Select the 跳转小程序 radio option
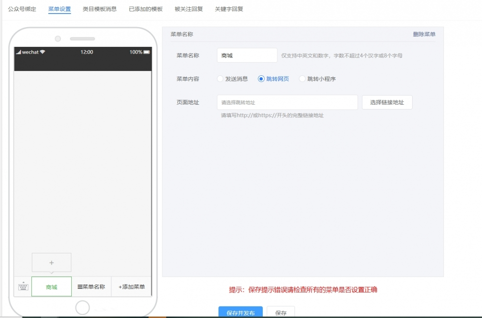The image size is (482, 318). pyautogui.click(x=302, y=78)
